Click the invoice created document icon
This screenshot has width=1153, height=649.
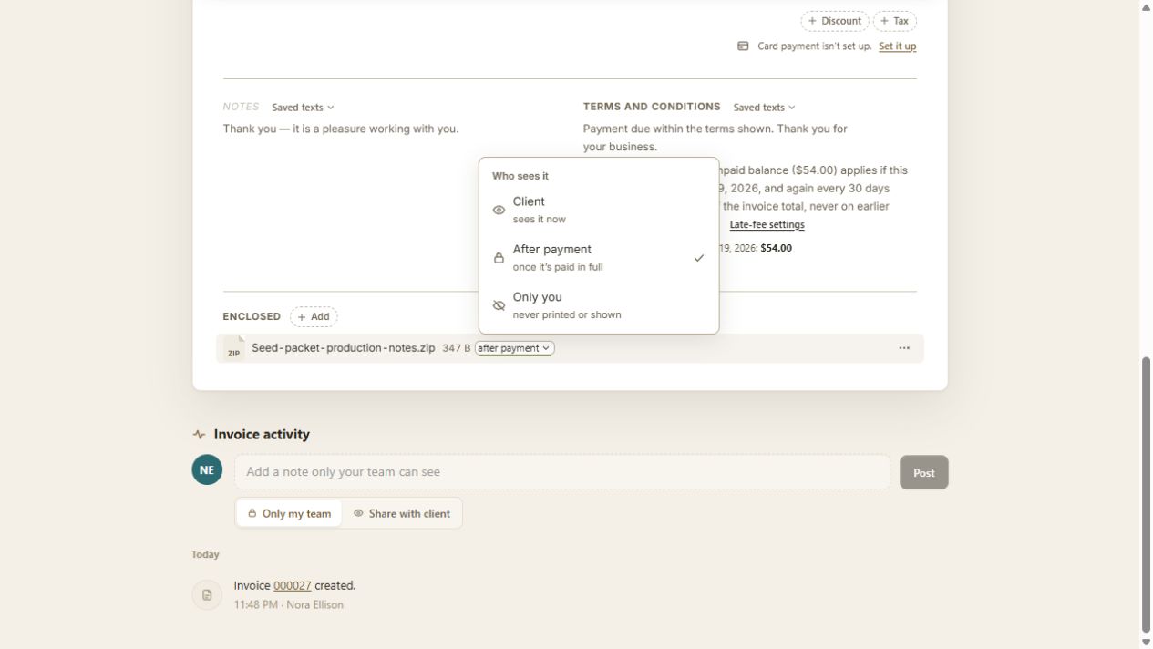click(207, 595)
